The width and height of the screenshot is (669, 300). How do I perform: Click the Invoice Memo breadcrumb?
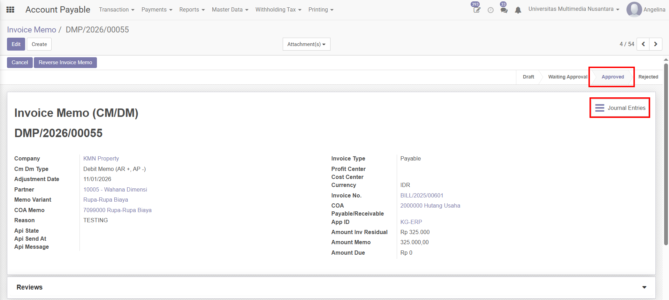[31, 30]
